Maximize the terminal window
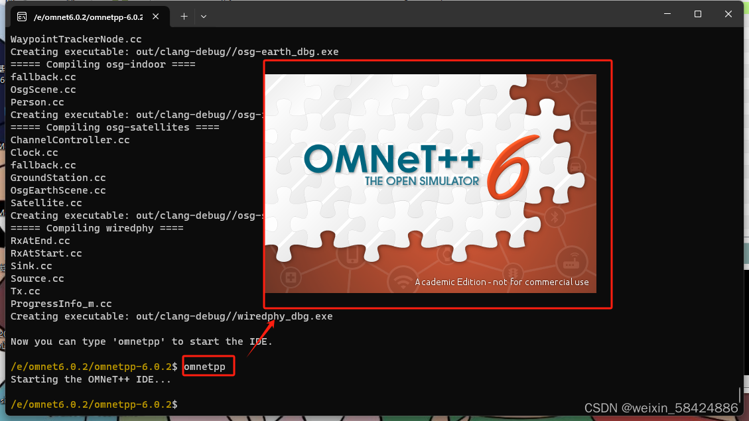The height and width of the screenshot is (421, 749). 698,14
